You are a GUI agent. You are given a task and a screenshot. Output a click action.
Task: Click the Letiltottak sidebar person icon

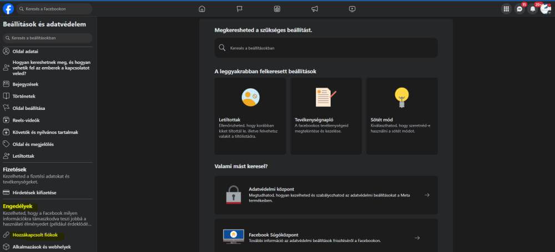[x=6, y=156]
